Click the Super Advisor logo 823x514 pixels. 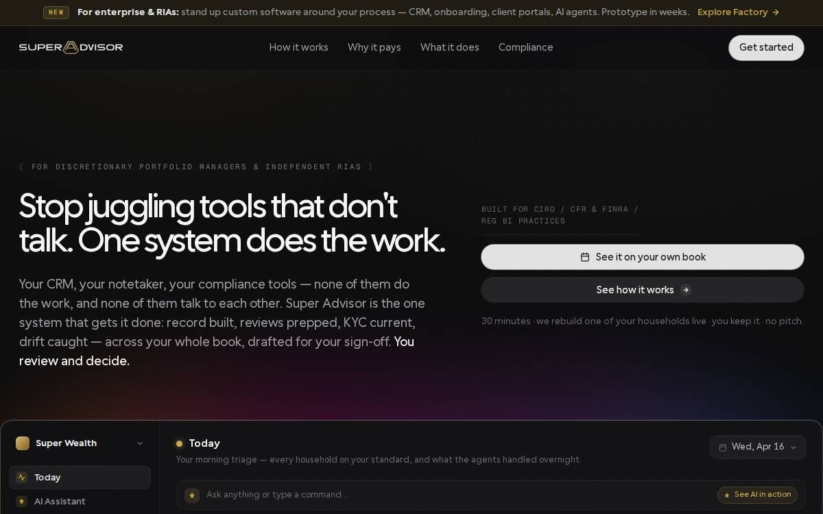pyautogui.click(x=71, y=47)
